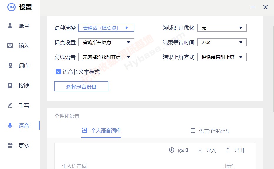Open the 更多 grid icon in sidebar
Image resolution: width=274 pixels, height=169 pixels.
point(10,145)
